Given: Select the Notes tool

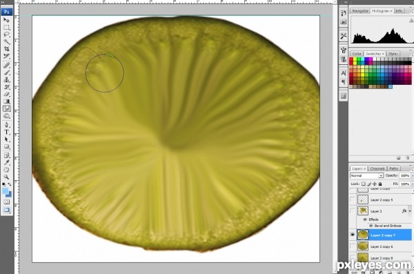Looking at the screenshot, I should tap(7, 155).
